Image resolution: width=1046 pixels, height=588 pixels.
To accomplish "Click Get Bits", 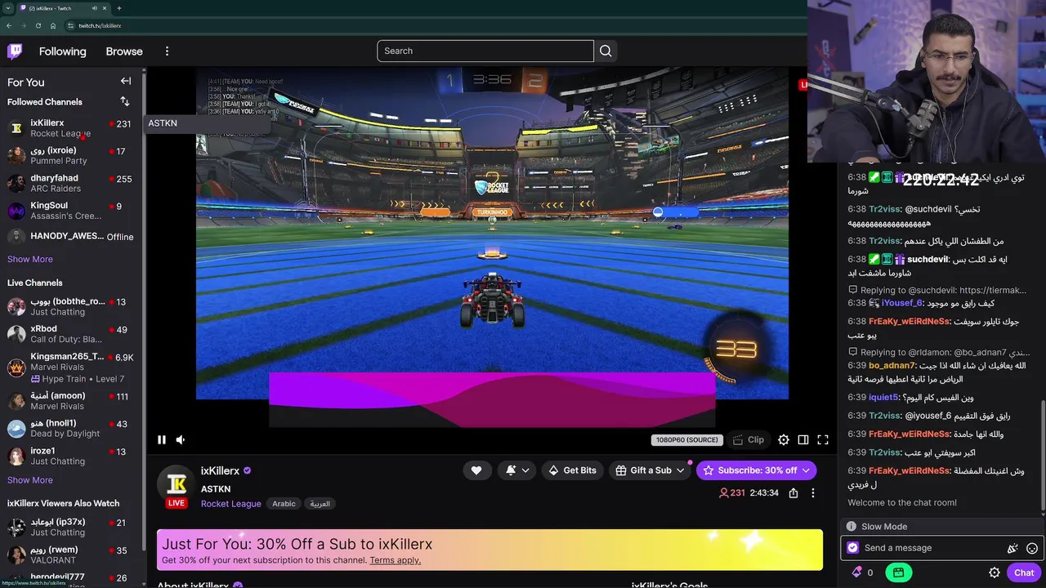I will pyautogui.click(x=572, y=470).
